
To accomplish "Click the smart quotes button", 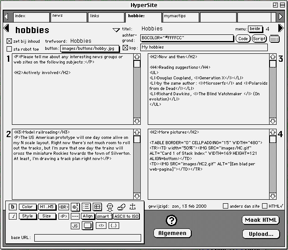I will click(104, 216).
